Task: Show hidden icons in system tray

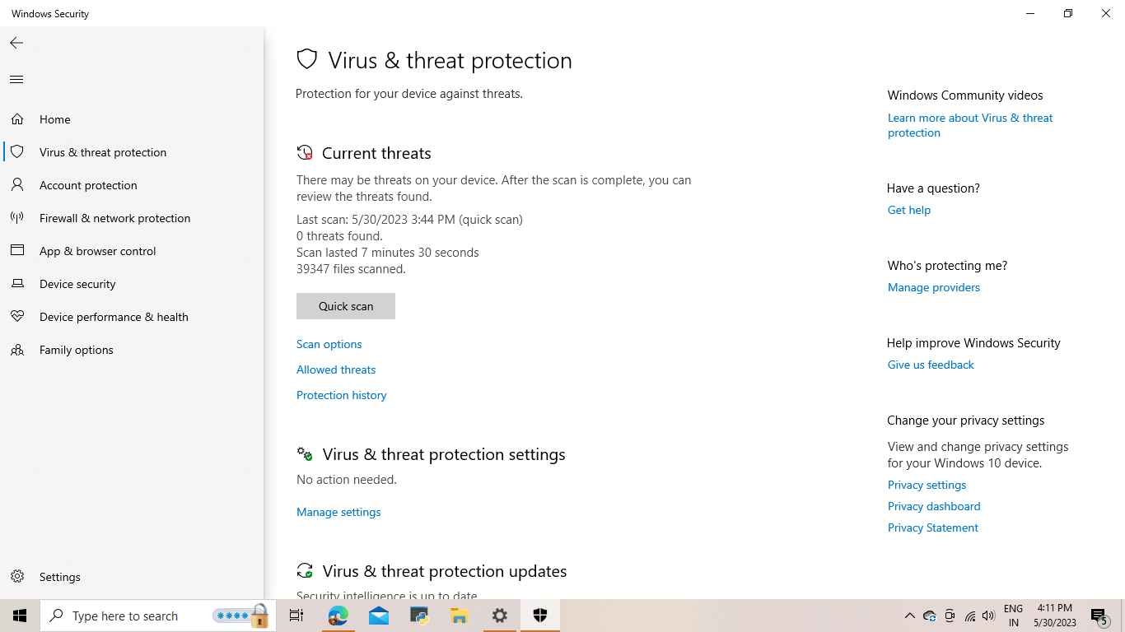Action: [x=910, y=616]
